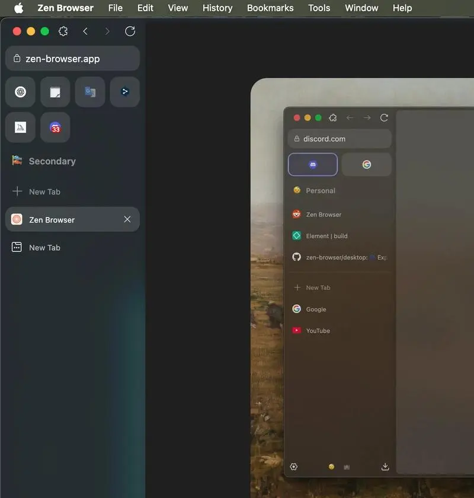The width and height of the screenshot is (474, 498).
Task: Select the Google pinned essential in preview
Action: (x=367, y=165)
